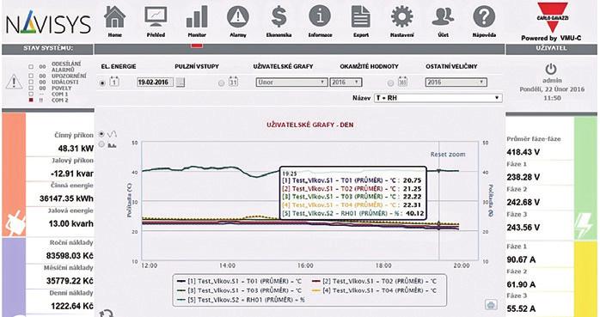Open the Monitor bar chart icon

[x=197, y=17]
